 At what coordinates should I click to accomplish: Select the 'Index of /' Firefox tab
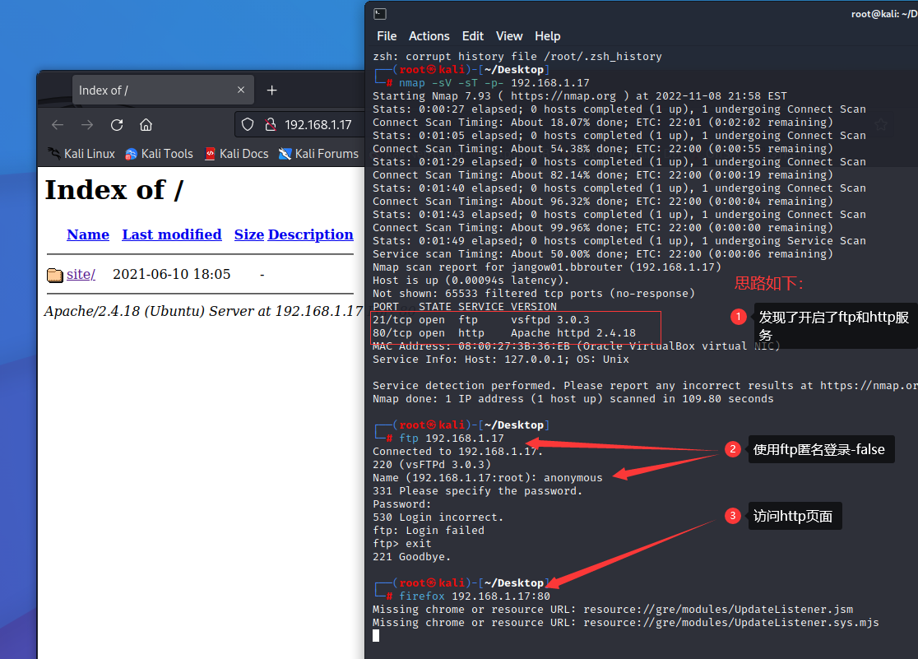[x=164, y=90]
